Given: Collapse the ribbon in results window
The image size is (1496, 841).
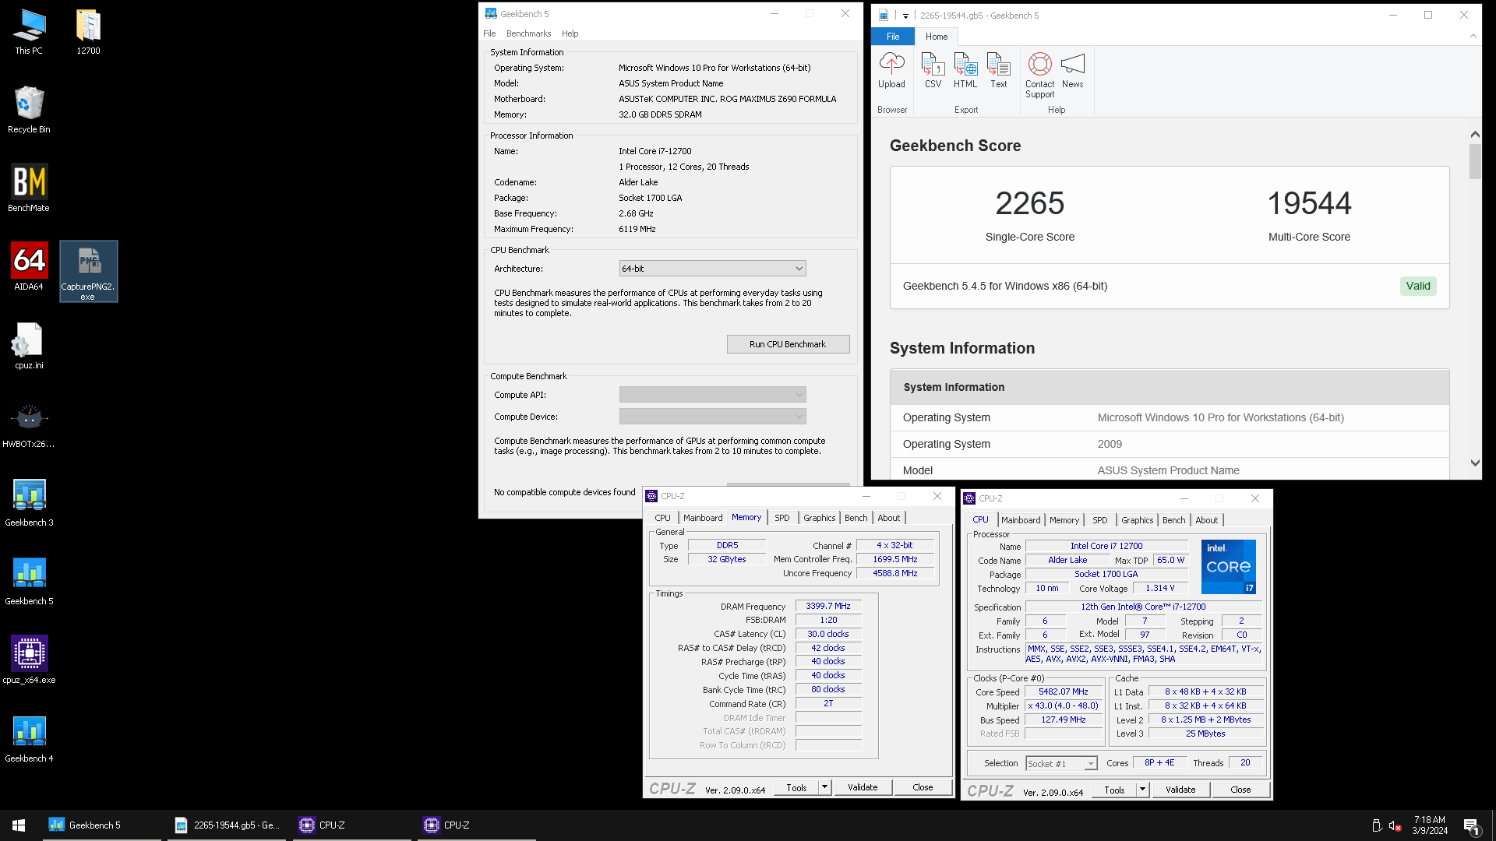Looking at the screenshot, I should tap(1473, 36).
